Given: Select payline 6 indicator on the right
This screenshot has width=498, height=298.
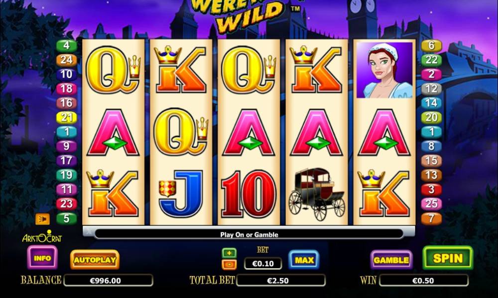Looking at the screenshot, I should [431, 45].
